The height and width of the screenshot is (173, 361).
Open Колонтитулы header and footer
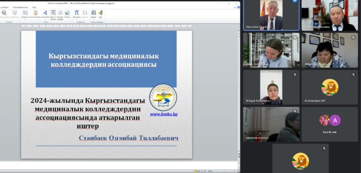[35, 14]
